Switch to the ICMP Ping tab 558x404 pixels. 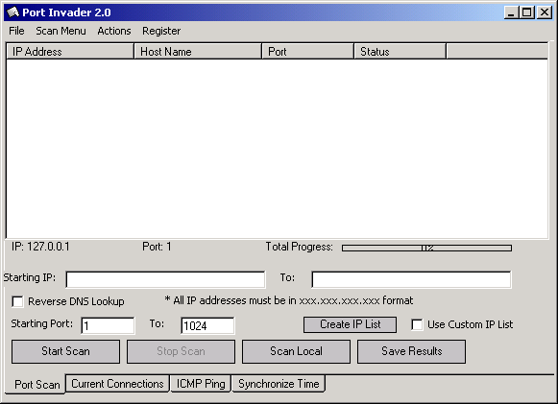tap(201, 384)
